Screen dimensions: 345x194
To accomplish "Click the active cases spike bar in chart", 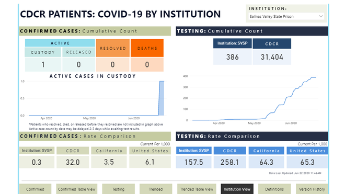I will (x=162, y=98).
